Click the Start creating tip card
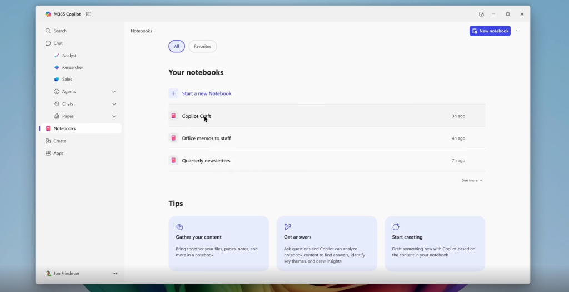The width and height of the screenshot is (569, 292). coord(435,244)
